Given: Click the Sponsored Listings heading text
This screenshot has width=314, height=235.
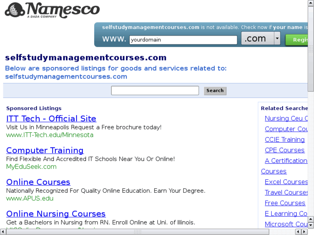Looking at the screenshot, I should pyautogui.click(x=34, y=108).
